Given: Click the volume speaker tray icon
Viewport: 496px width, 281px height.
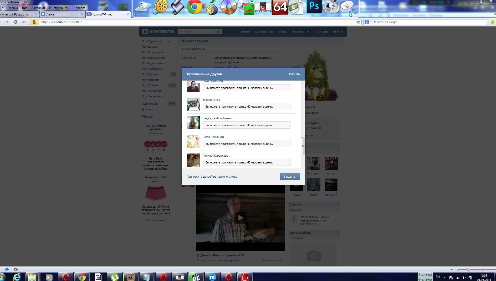Looking at the screenshot, I should (x=464, y=278).
